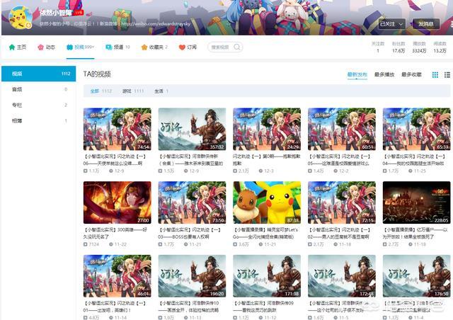
Task: Open the title 闪之轨迹【一】01——出发吧
Action: 115,307
